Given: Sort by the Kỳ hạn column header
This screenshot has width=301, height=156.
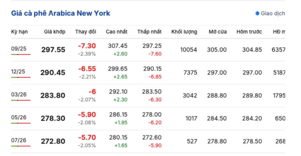Looking at the screenshot, I should (19, 32).
